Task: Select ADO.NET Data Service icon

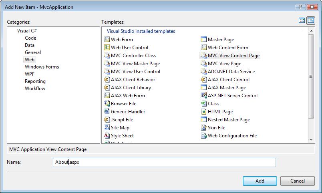Action: point(203,71)
